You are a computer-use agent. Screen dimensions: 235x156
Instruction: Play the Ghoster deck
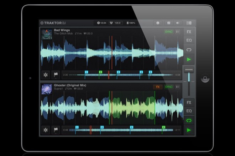click(x=189, y=130)
